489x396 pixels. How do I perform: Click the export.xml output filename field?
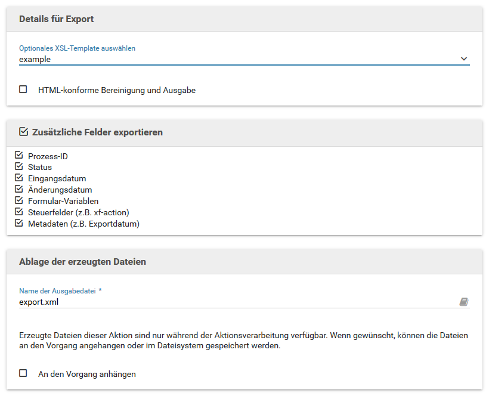coord(239,302)
